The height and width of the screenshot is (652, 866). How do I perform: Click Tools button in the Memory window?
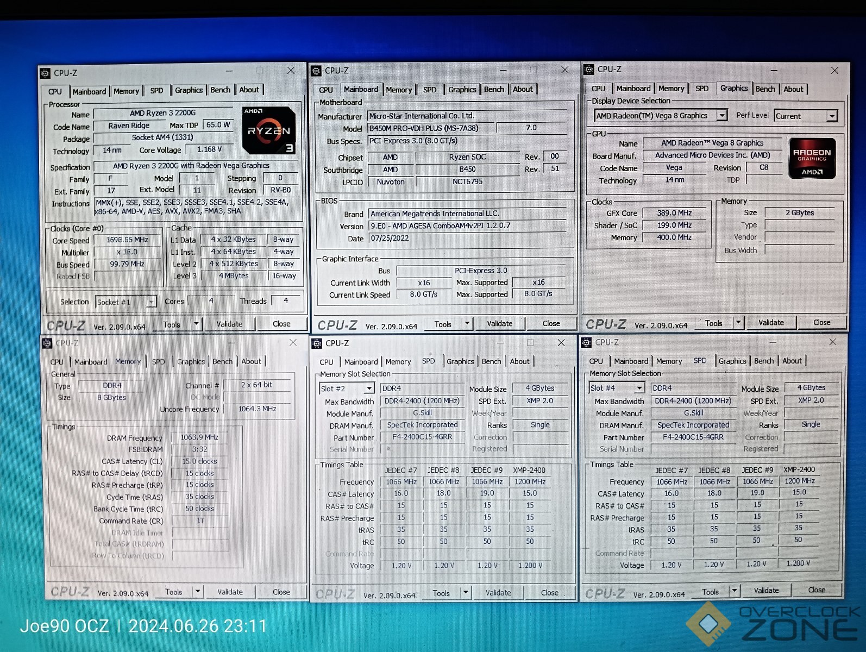tap(174, 592)
